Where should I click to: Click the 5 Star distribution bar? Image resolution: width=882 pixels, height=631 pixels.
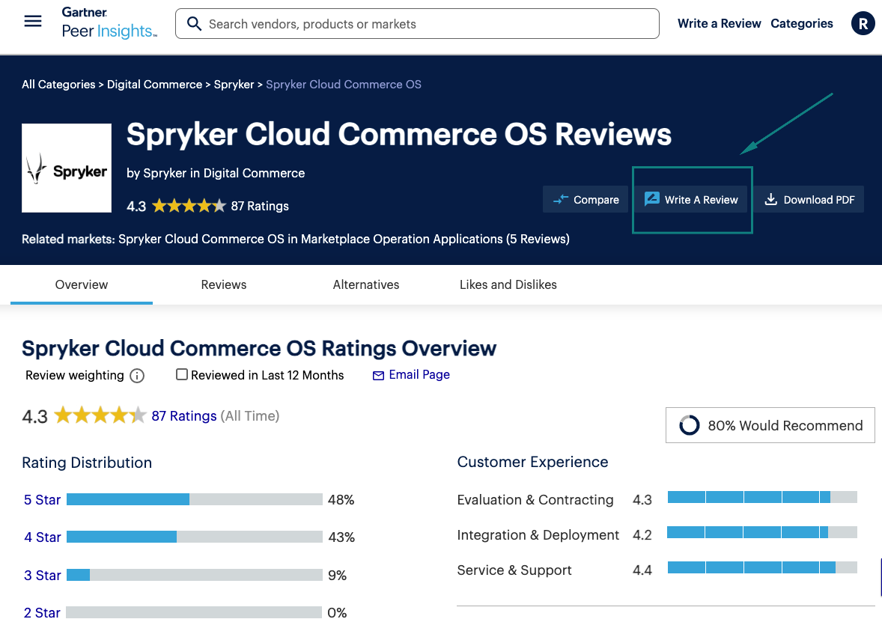click(195, 499)
